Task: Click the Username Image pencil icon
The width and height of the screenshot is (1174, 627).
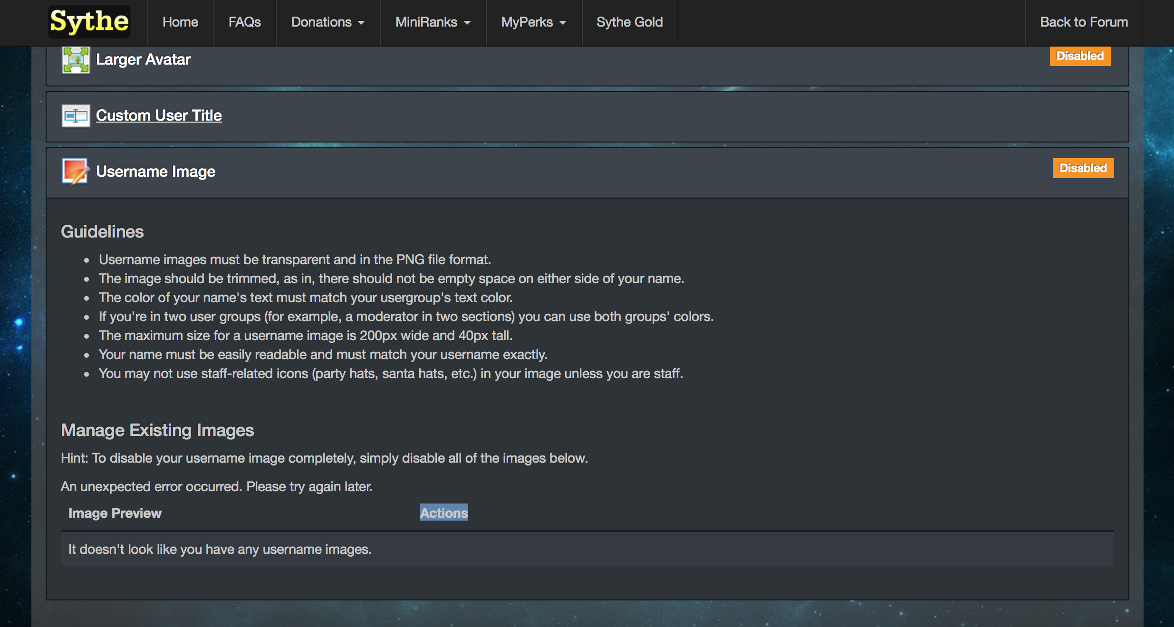Action: [76, 171]
